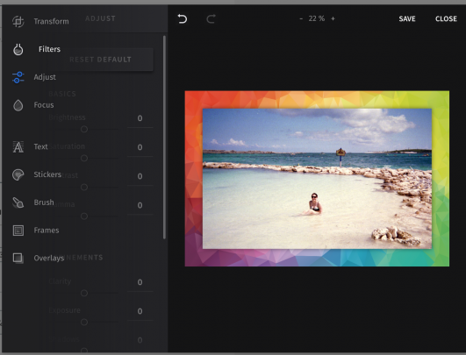The height and width of the screenshot is (355, 466).
Task: Click the tool panel scrollbar
Action: tap(164, 137)
